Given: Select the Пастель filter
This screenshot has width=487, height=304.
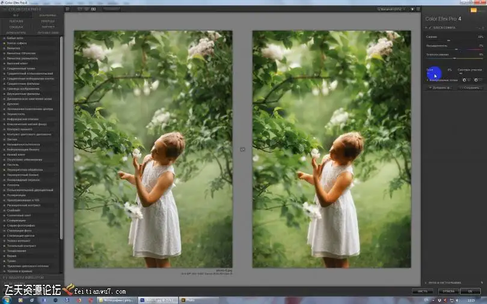Looking at the screenshot, I should coord(13,165).
